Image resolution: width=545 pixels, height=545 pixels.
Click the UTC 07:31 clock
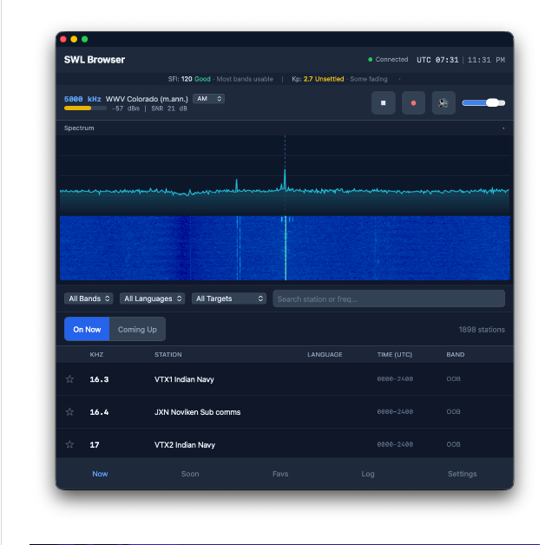[x=437, y=60]
